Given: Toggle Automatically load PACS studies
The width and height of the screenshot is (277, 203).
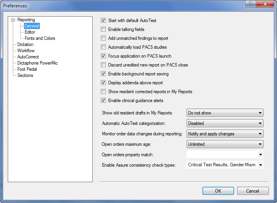Looking at the screenshot, I should pos(104,47).
